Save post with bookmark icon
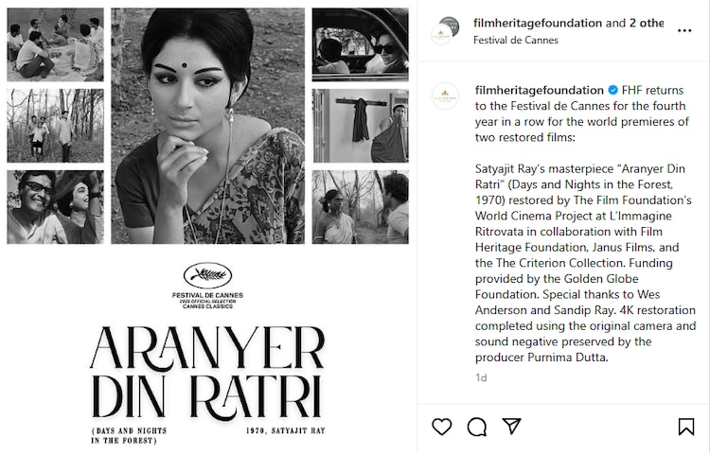This screenshot has width=710, height=453. point(686,427)
